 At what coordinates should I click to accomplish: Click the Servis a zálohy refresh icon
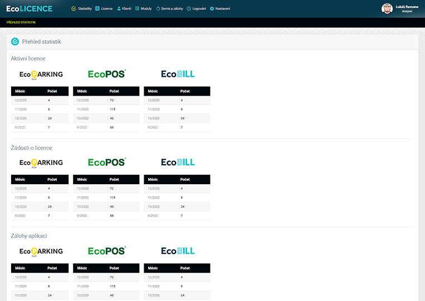(x=158, y=9)
